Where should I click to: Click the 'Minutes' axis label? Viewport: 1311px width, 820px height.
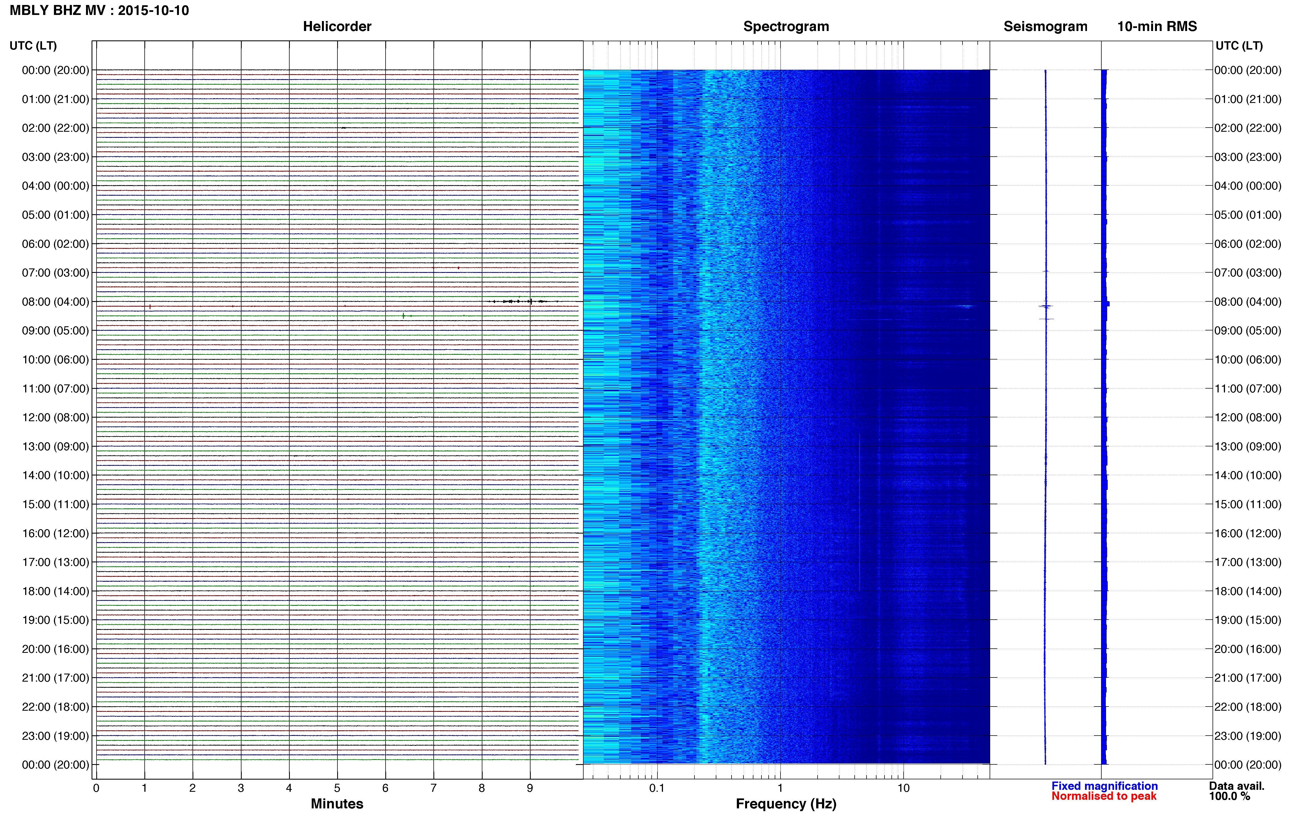coord(337,804)
